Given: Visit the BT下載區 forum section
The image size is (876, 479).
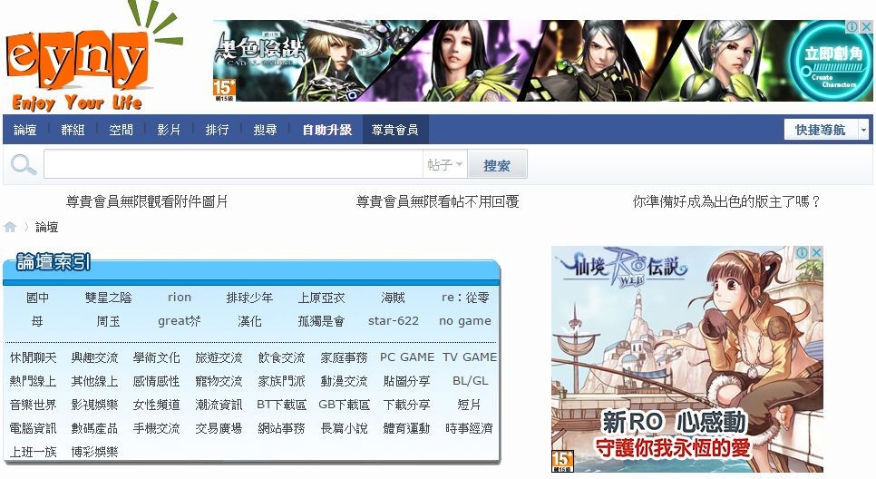Looking at the screenshot, I should coord(281,405).
